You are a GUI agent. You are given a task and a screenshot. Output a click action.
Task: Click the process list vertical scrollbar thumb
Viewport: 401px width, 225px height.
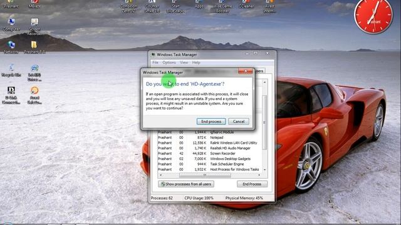point(264,122)
